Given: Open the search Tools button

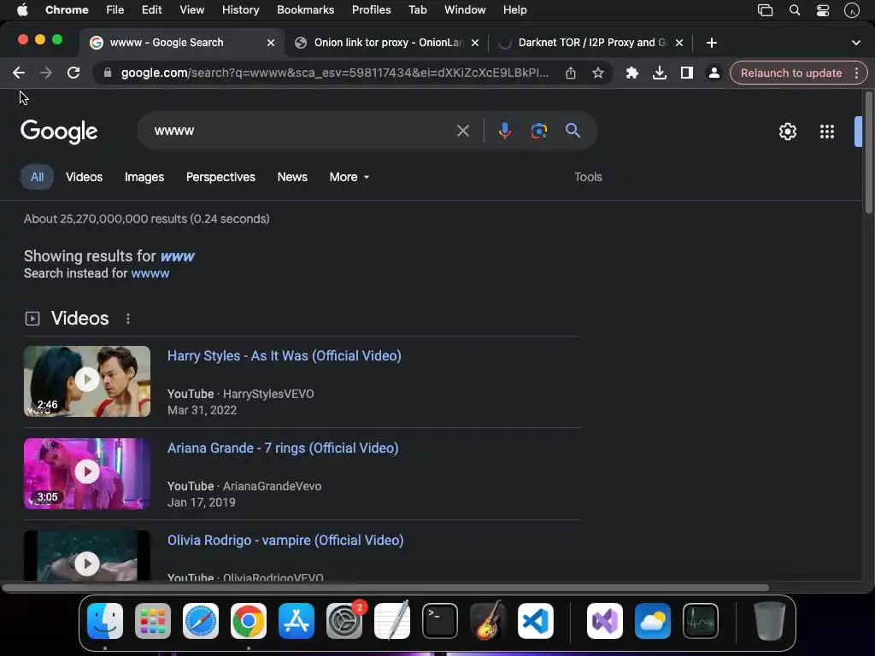Looking at the screenshot, I should tap(588, 177).
